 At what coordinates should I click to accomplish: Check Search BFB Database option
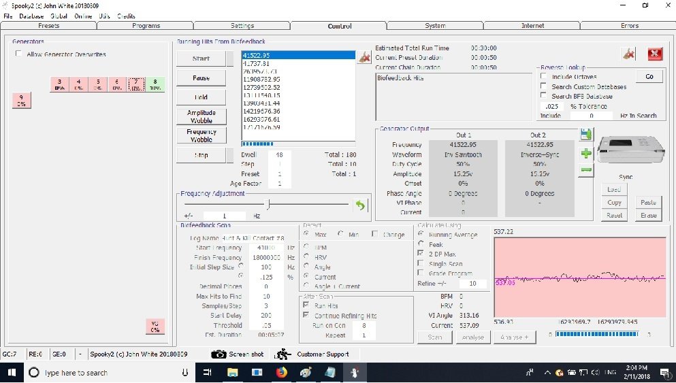(543, 95)
